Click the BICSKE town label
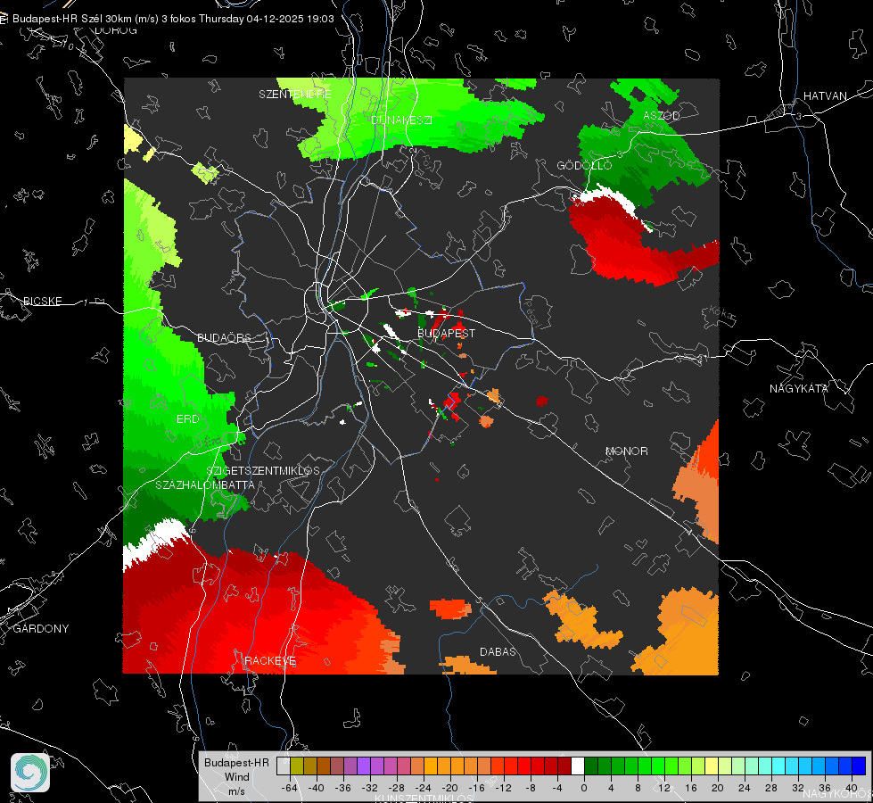The height and width of the screenshot is (803, 873). pyautogui.click(x=42, y=301)
